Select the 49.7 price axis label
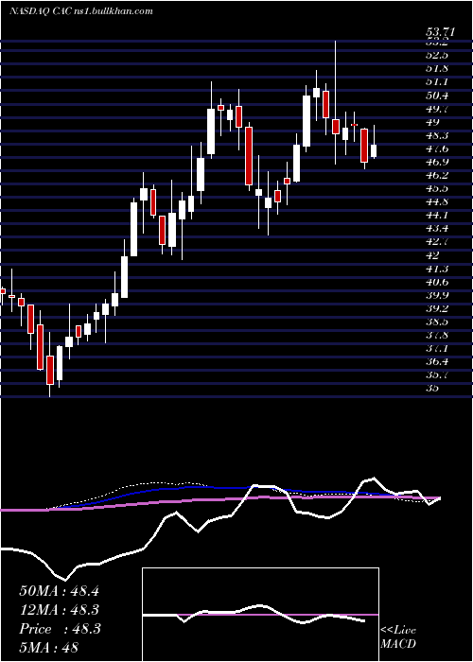This screenshot has width=473, height=662. pyautogui.click(x=439, y=109)
